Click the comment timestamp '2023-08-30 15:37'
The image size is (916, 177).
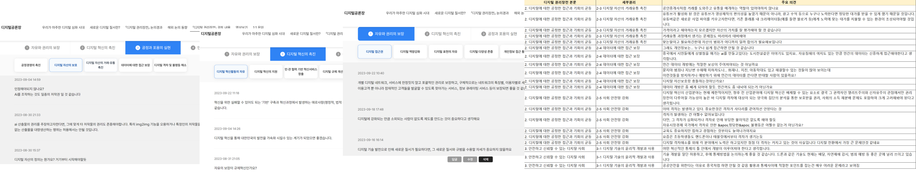[x=27, y=150]
